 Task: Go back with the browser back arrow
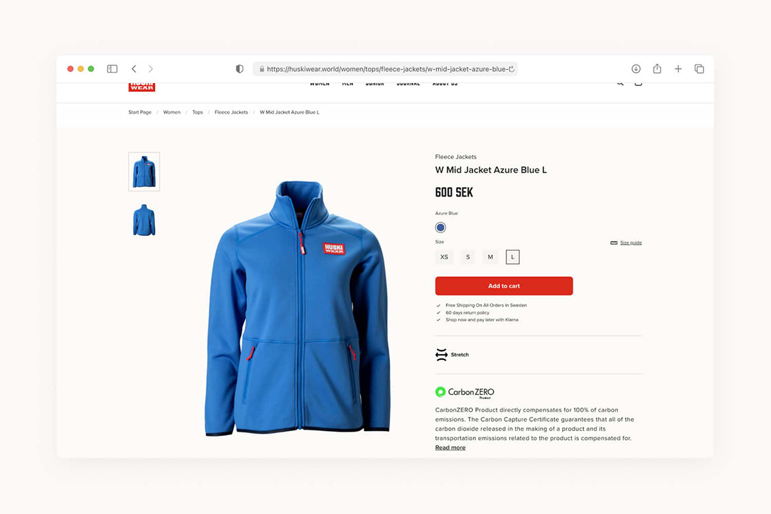tap(134, 69)
